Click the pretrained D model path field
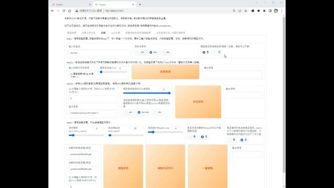This screenshot has height=188, width=334. pyautogui.click(x=83, y=169)
